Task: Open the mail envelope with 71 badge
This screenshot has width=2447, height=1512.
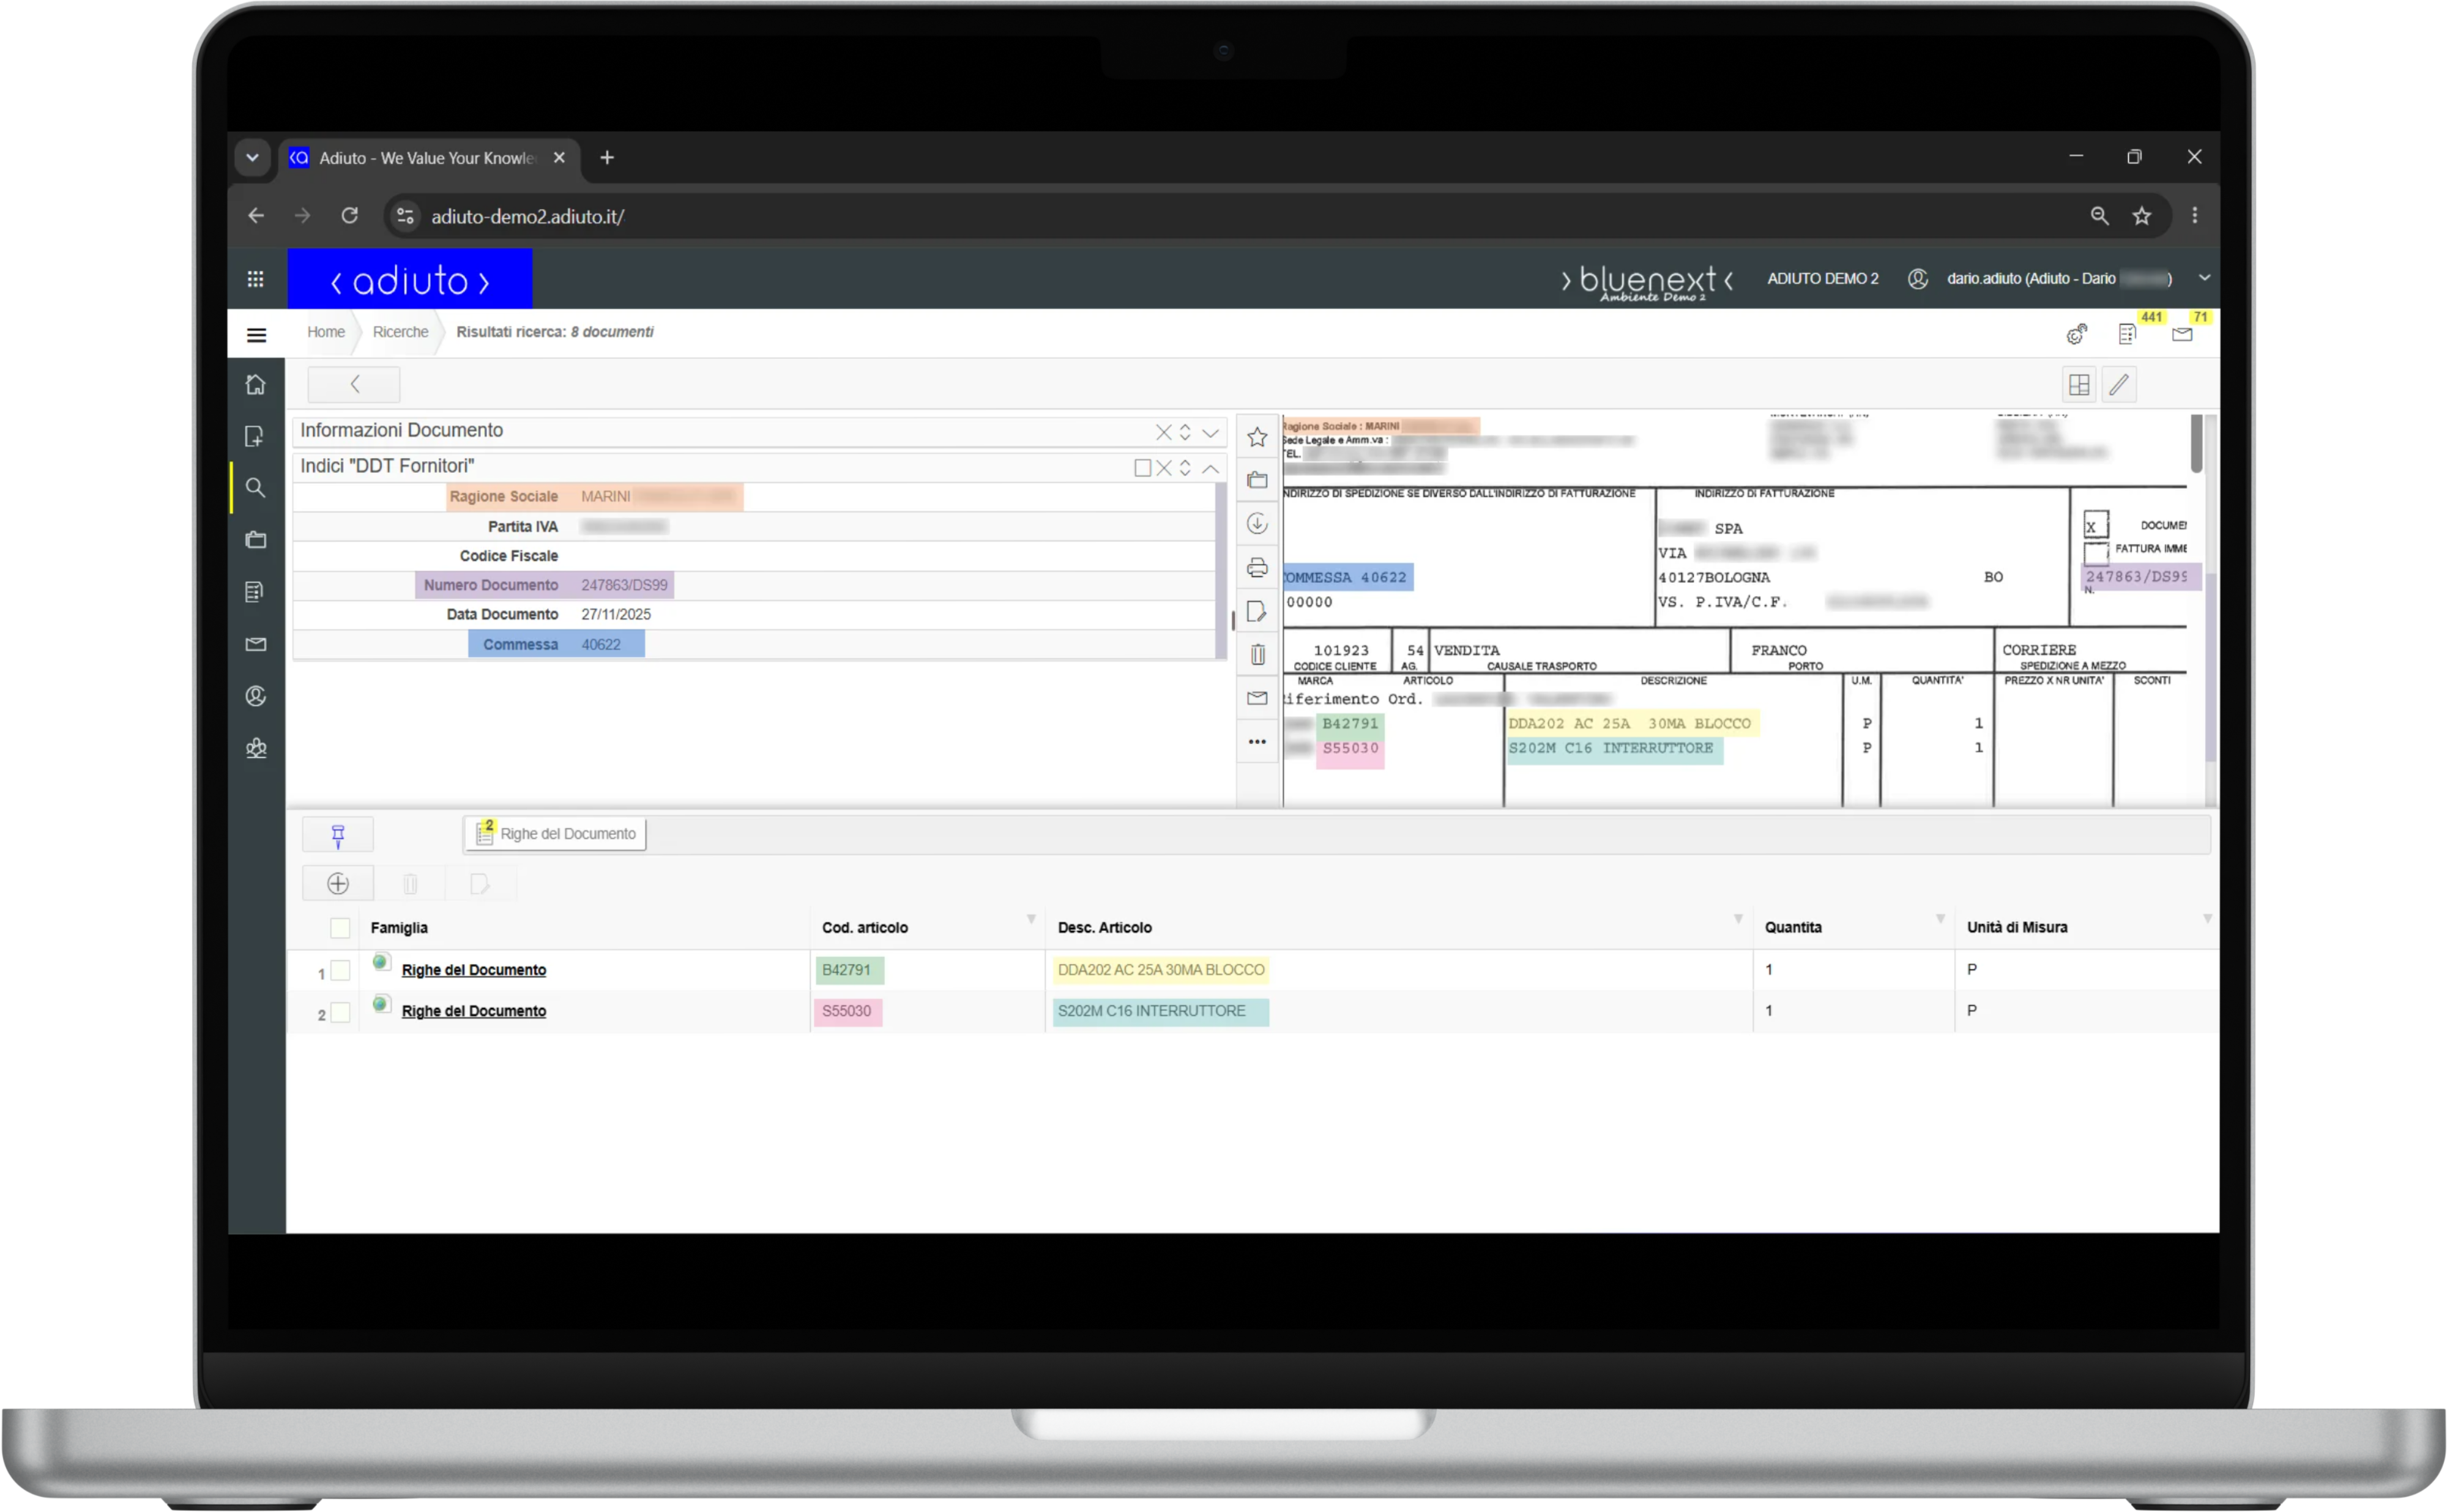Action: [x=2182, y=334]
